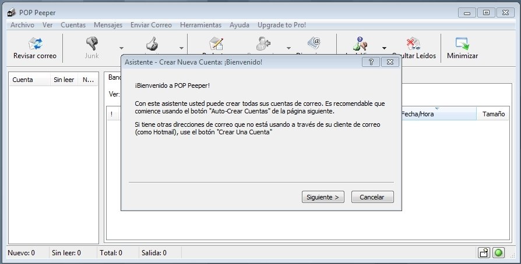Click Nuevo: 0 in status bar
Image resolution: width=521 pixels, height=264 pixels.
tap(21, 253)
